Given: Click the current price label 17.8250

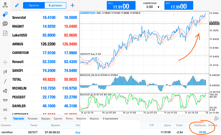Looking at the screenshot, I should coord(214,24).
